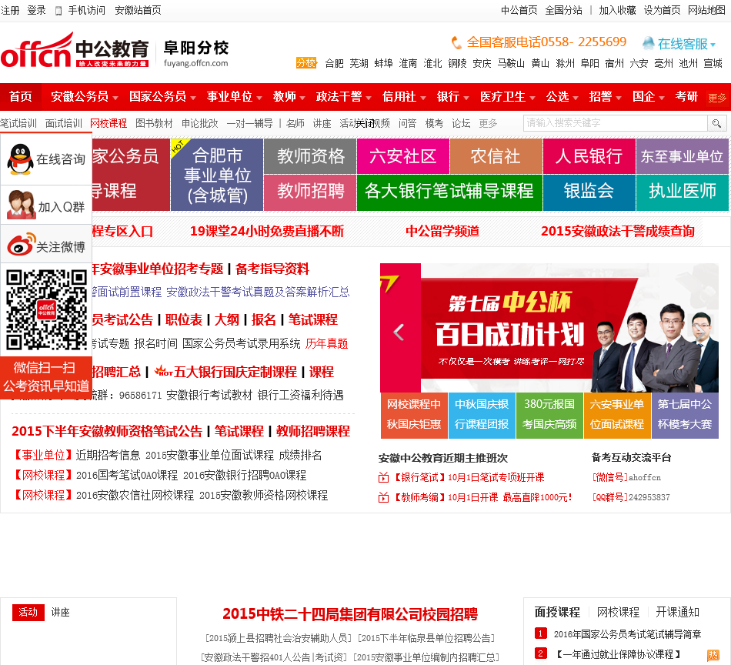Open the 中公留学频道 link
This screenshot has width=731, height=665.
(x=442, y=231)
